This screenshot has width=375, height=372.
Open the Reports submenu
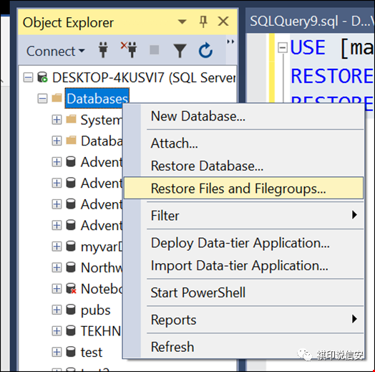243,320
